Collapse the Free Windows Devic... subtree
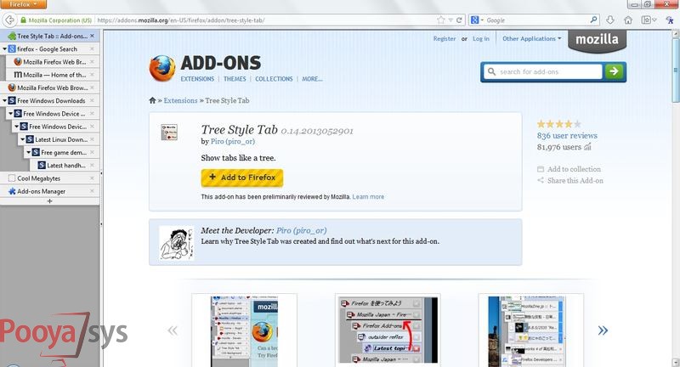The width and height of the screenshot is (680, 367). (x=16, y=127)
